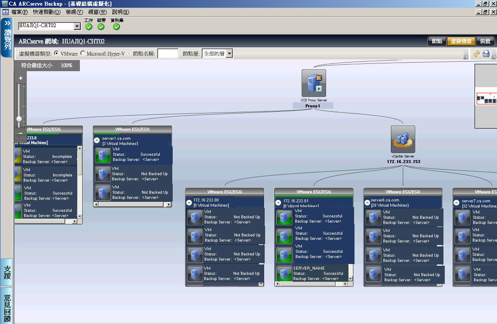Viewport: 497px width, 324px height.
Task: Click the print icon in the toolbar
Action: point(486,53)
